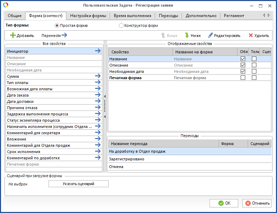Select the Зарегистрировано transition row
The height and width of the screenshot is (213, 277).
coord(126,159)
